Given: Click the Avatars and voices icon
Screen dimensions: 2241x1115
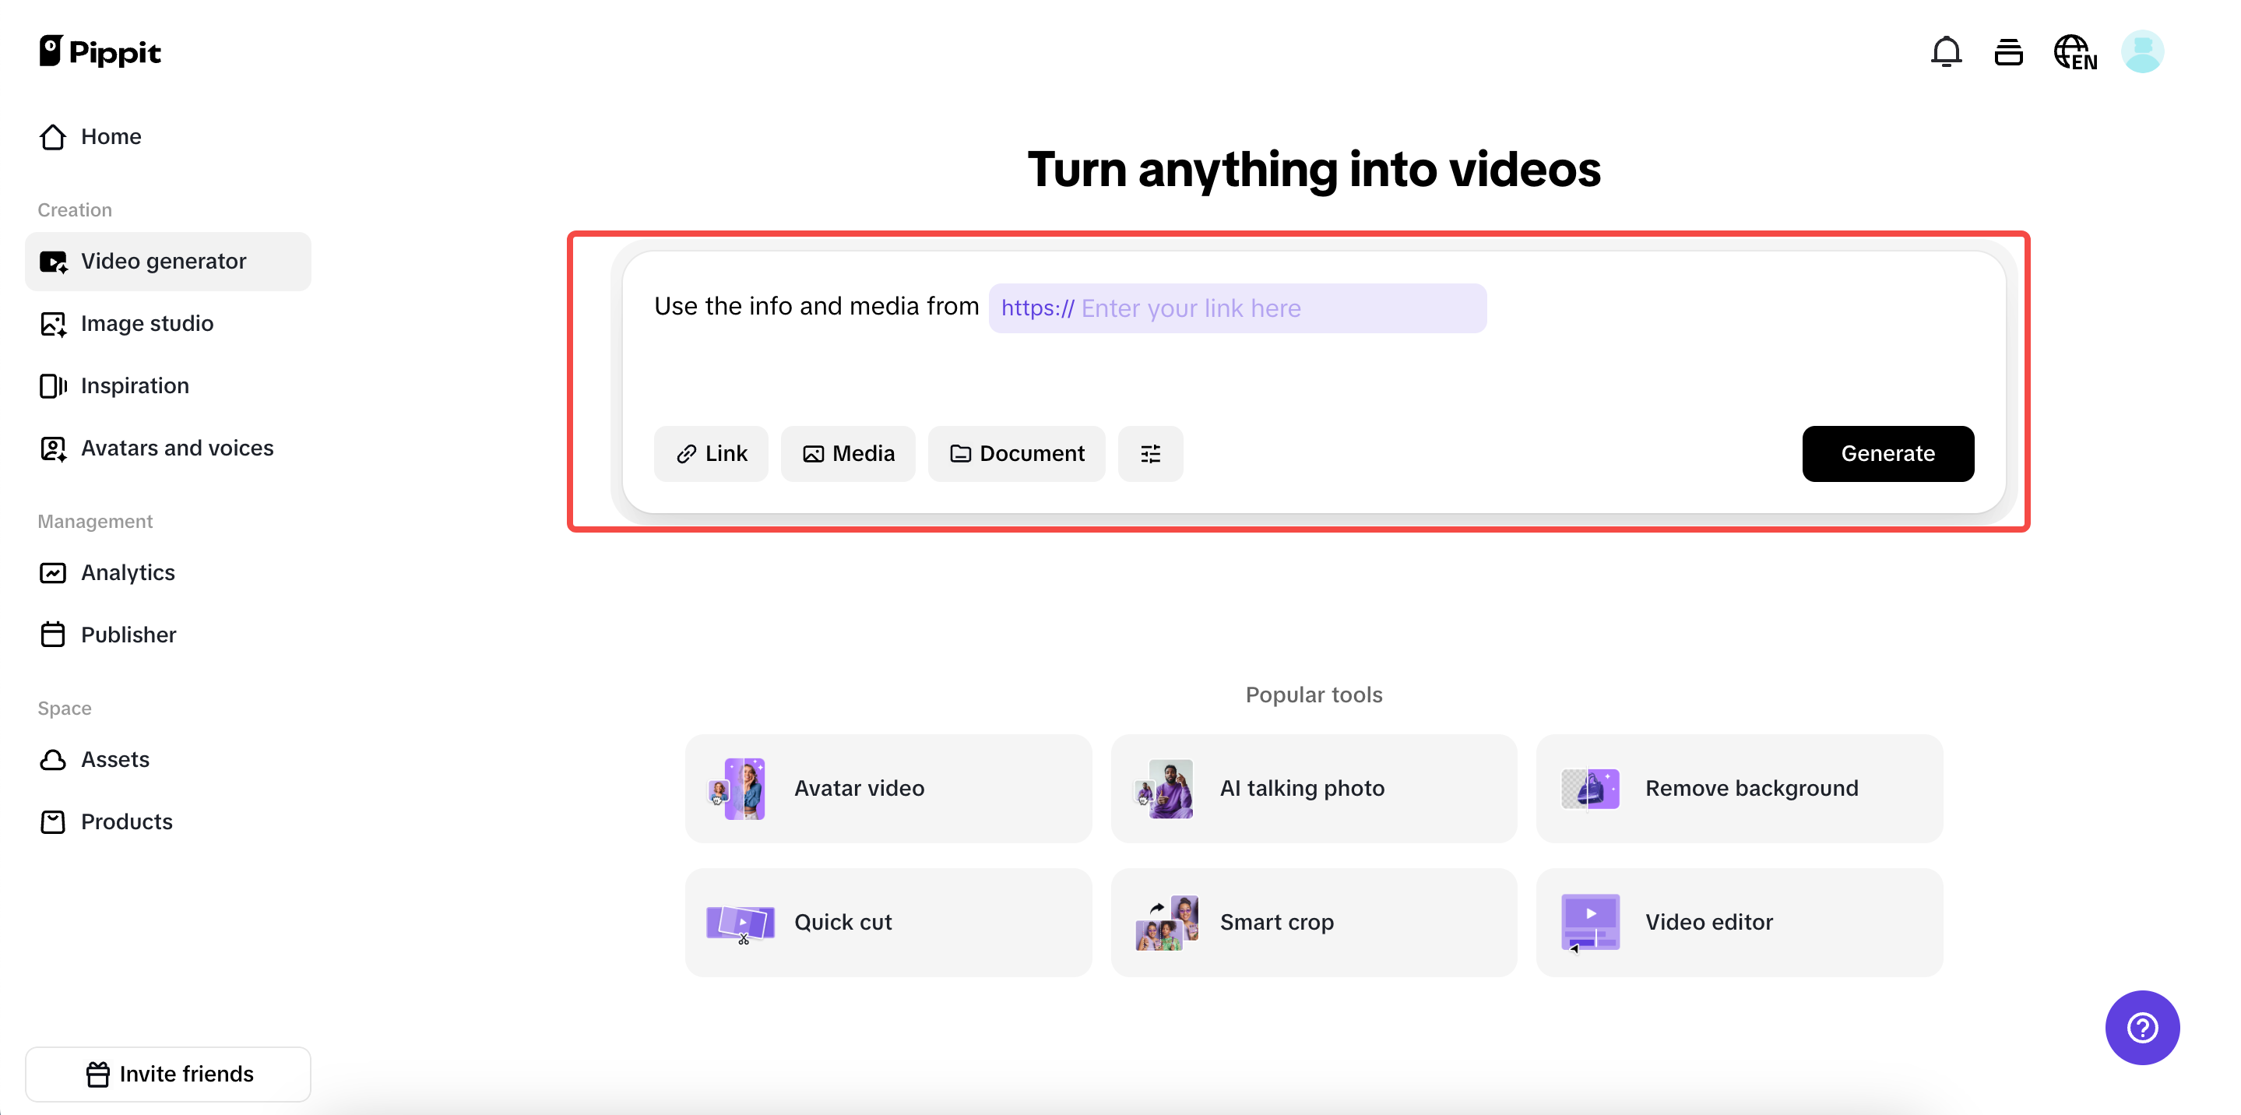Looking at the screenshot, I should pos(53,448).
